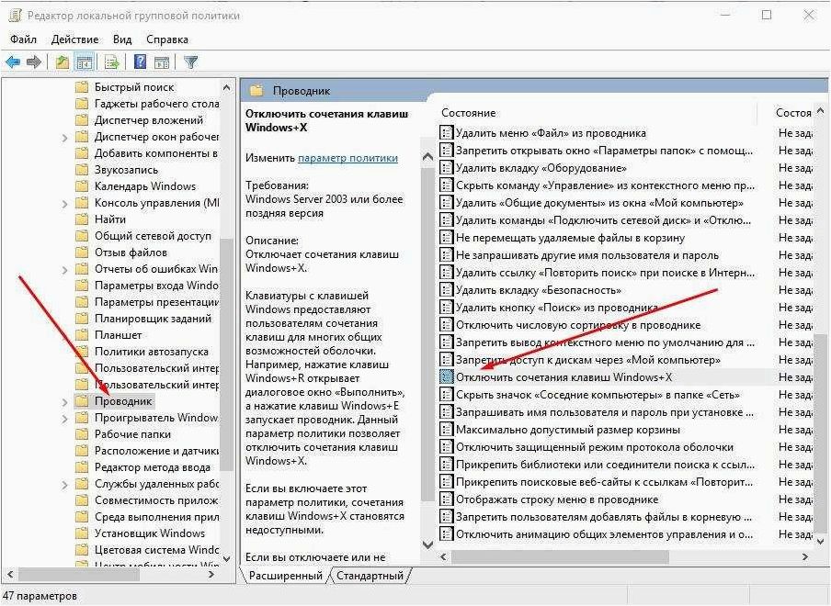The image size is (831, 606).
Task: Select «Редактор метода ввода» tree folder
Action: pyautogui.click(x=152, y=467)
